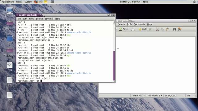The width and height of the screenshot is (198, 111).
Task: Click the 'cd ..' command line in terminal
Action: (x=35, y=78)
